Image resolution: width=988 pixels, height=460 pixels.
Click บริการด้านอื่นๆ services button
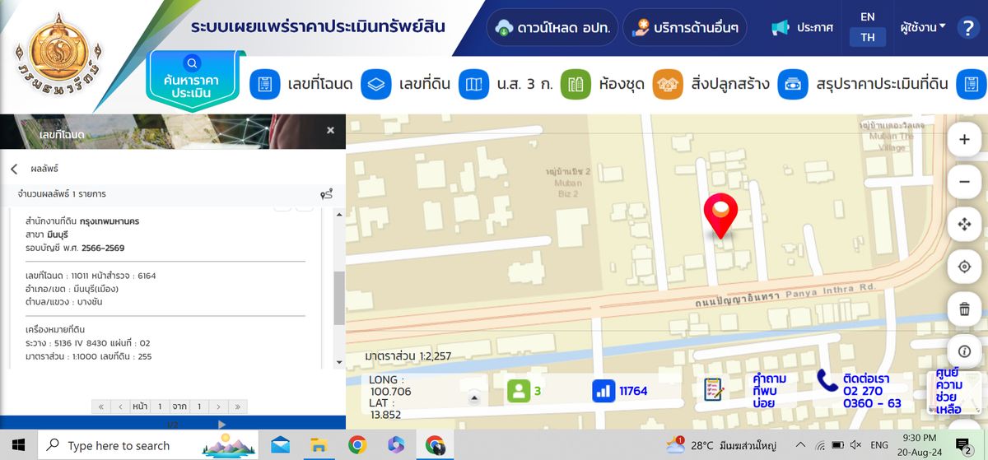click(684, 28)
